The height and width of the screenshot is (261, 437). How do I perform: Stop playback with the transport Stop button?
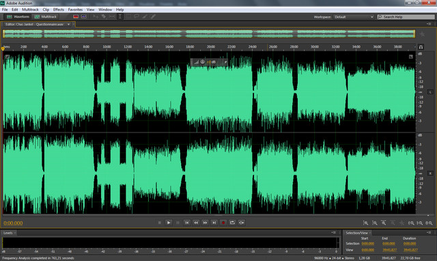[x=160, y=223]
